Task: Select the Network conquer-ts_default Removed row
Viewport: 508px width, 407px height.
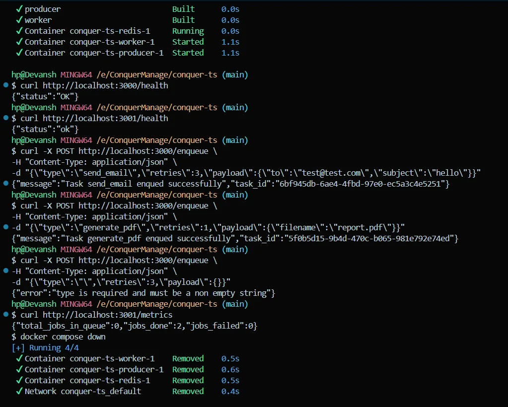Action: (128, 392)
